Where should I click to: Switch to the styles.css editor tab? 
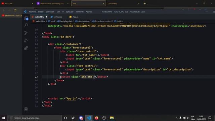pyautogui.click(x=57, y=17)
